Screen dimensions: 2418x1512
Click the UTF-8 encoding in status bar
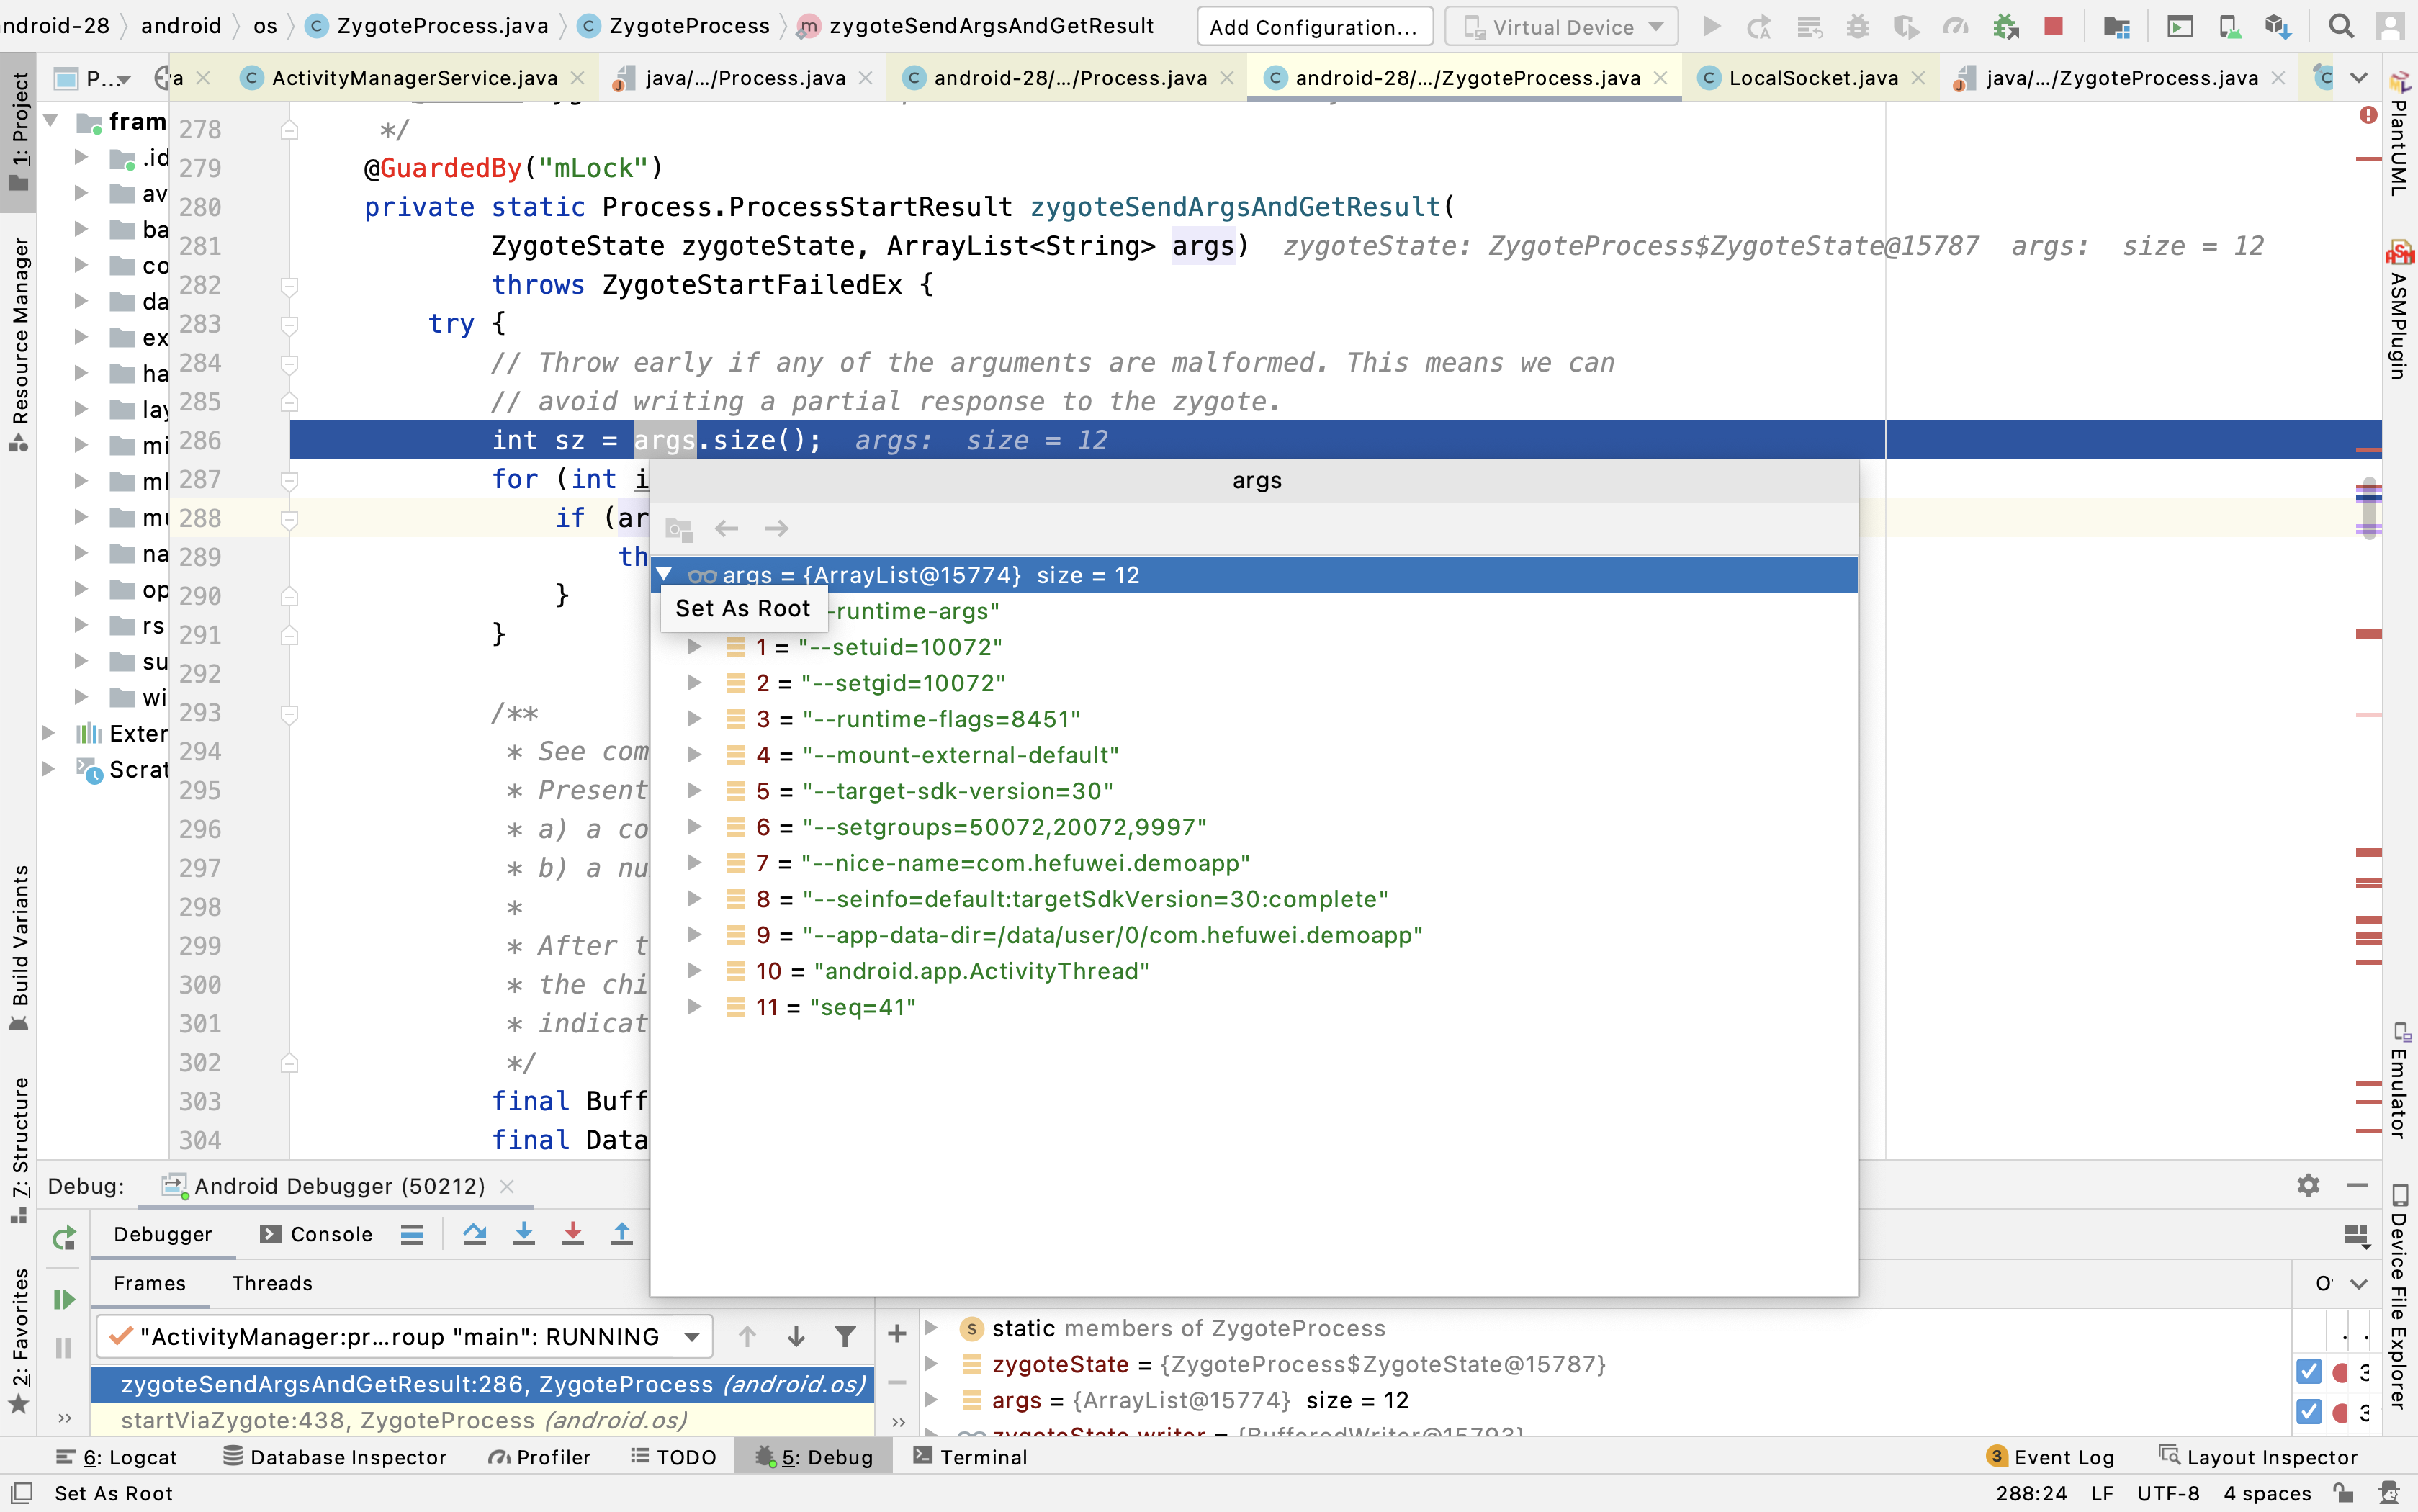tap(2168, 1493)
